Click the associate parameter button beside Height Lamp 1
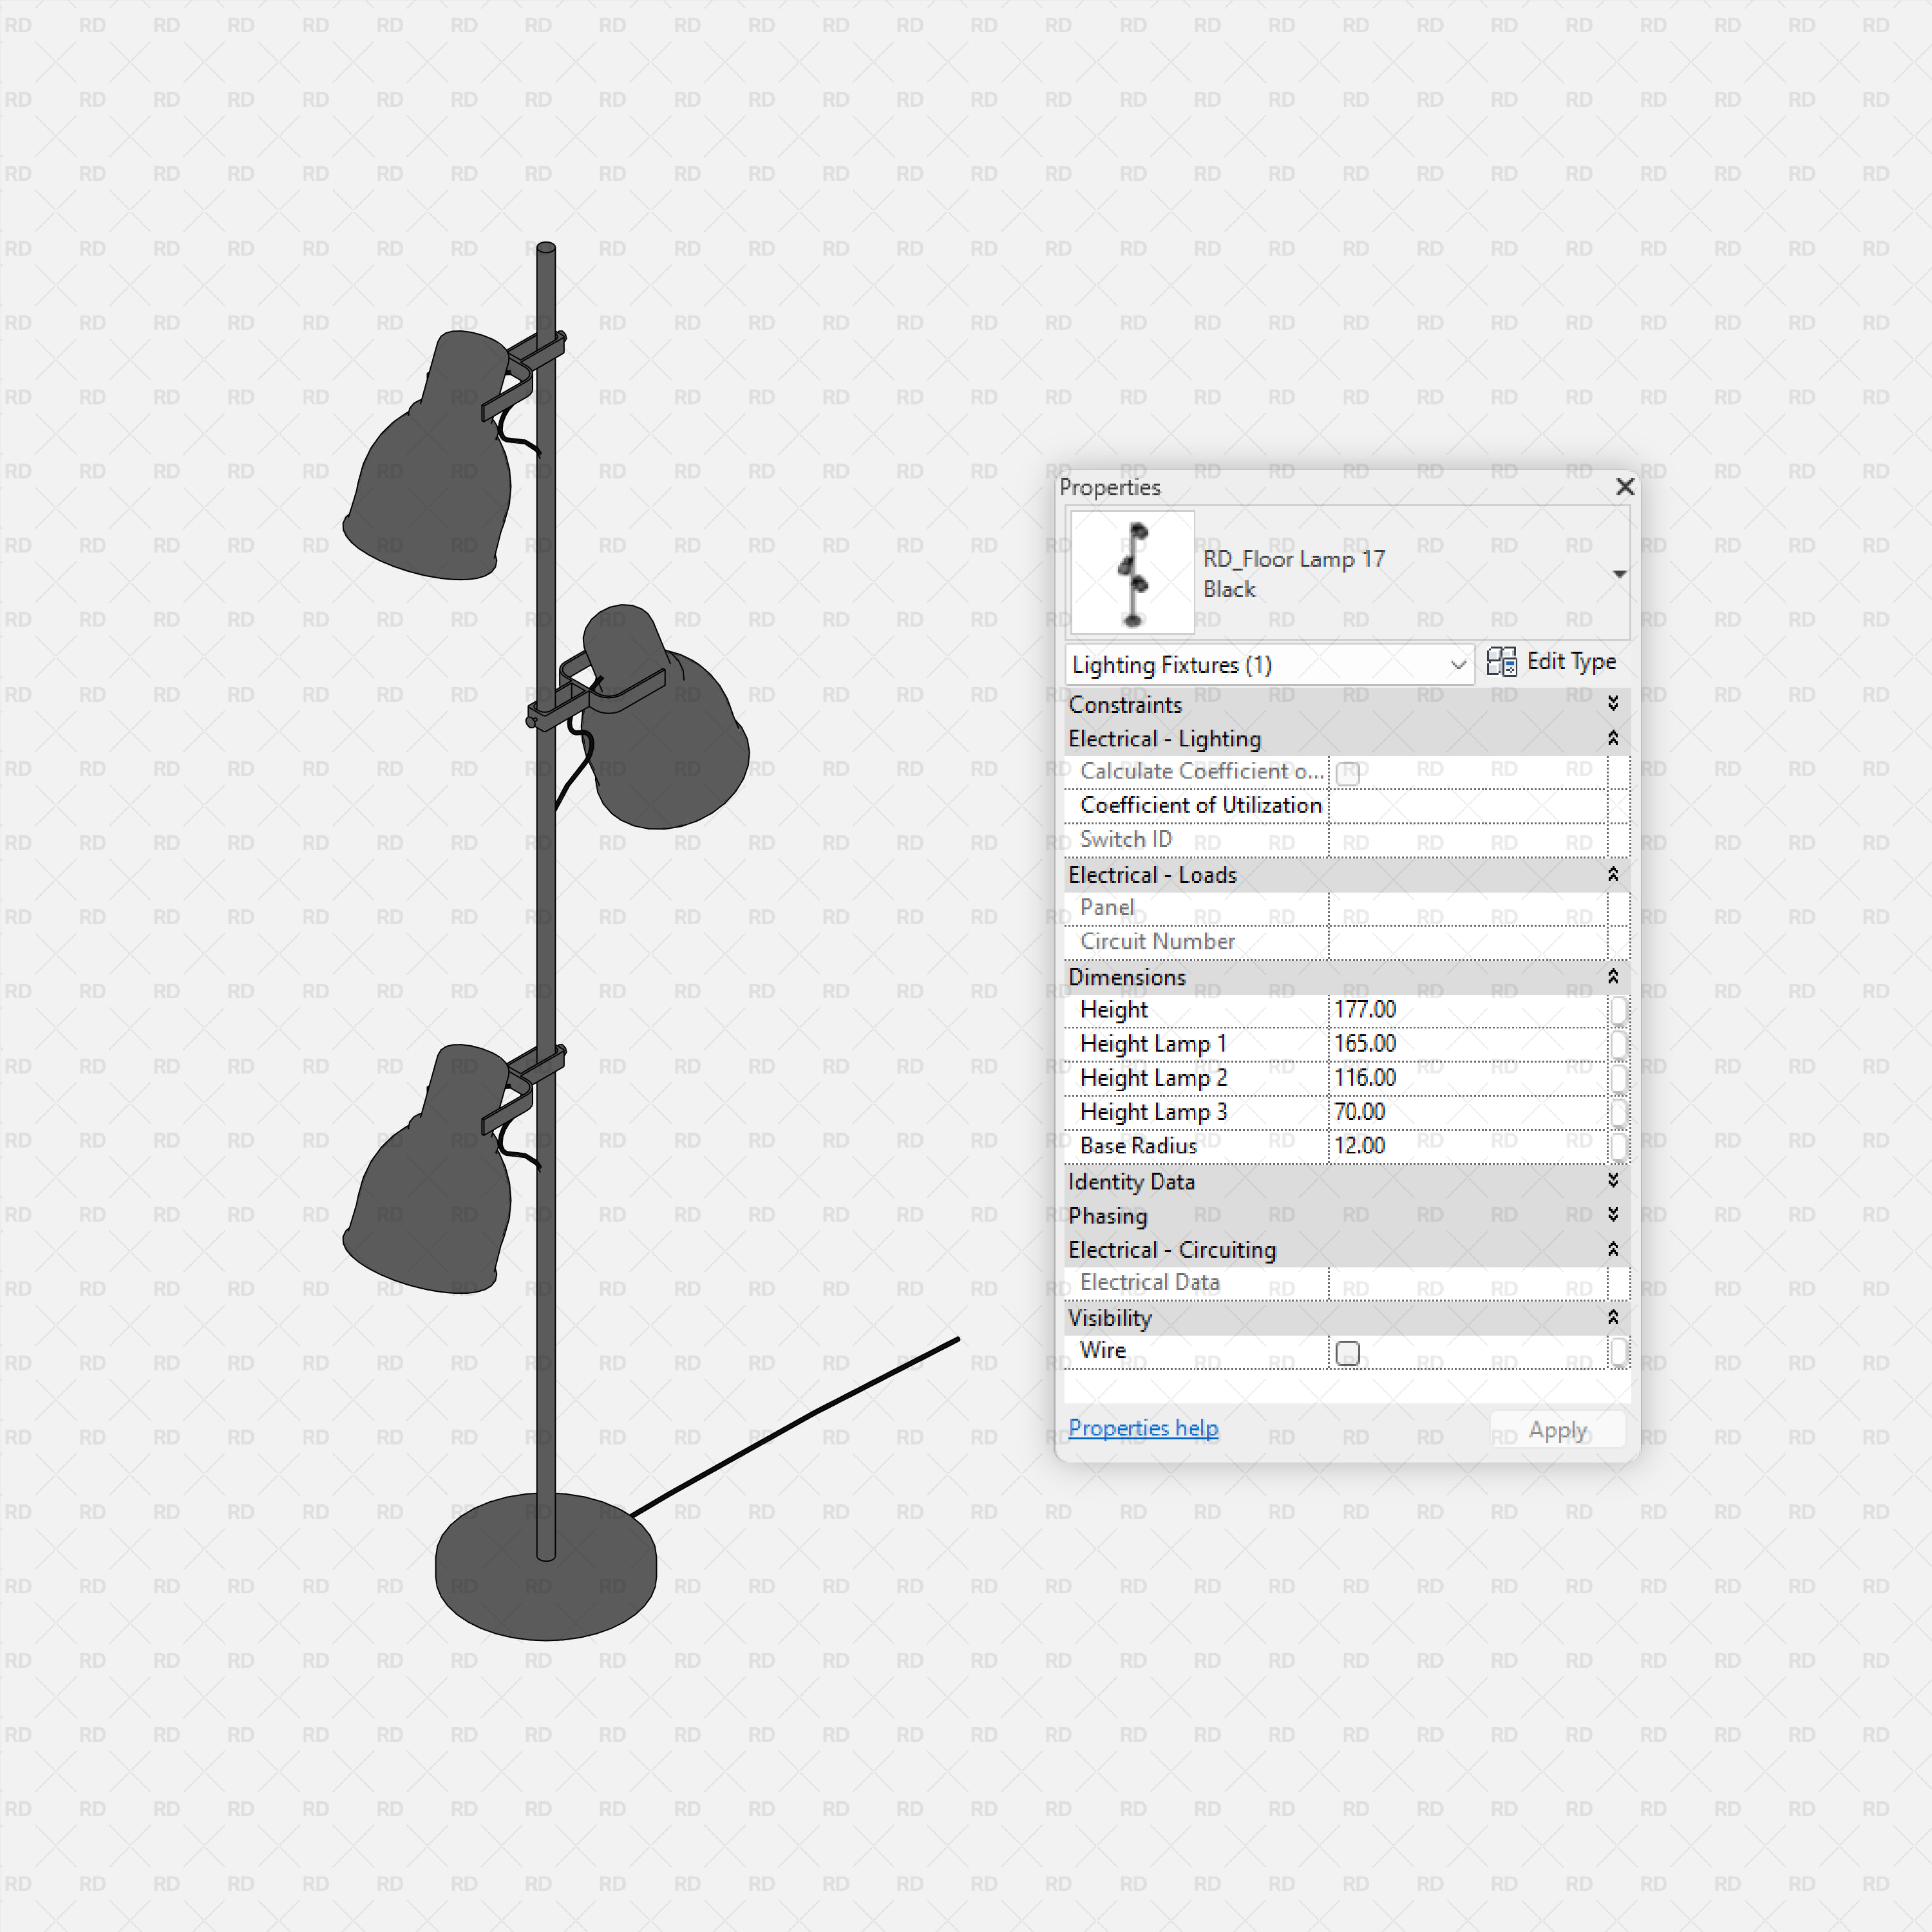The width and height of the screenshot is (1932, 1932). pos(1620,1044)
